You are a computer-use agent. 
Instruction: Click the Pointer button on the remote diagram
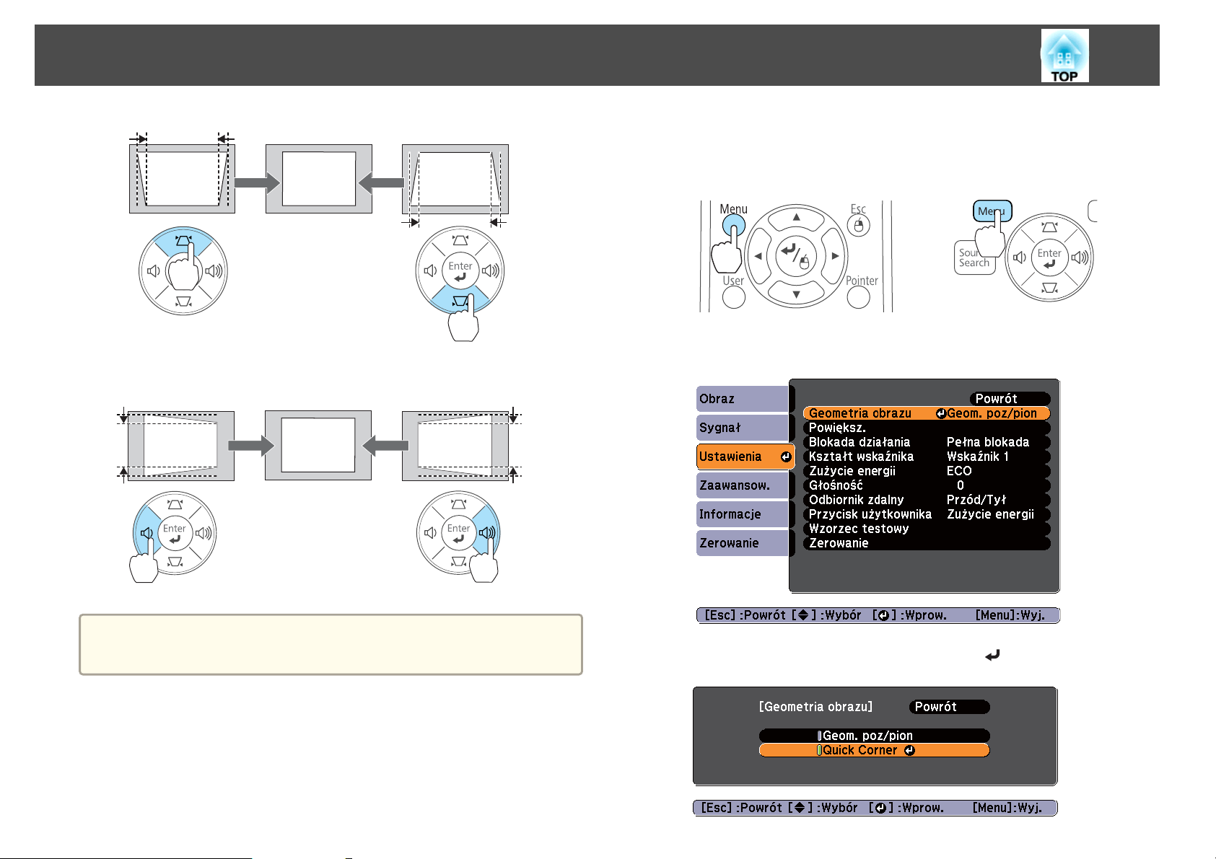[x=858, y=296]
